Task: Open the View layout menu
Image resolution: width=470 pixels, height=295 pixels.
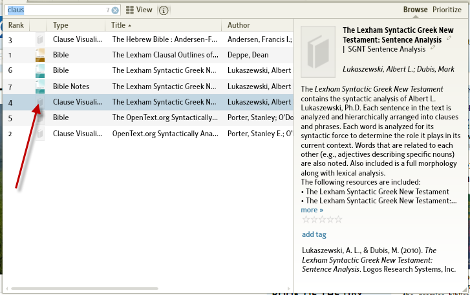Action: pyautogui.click(x=139, y=10)
